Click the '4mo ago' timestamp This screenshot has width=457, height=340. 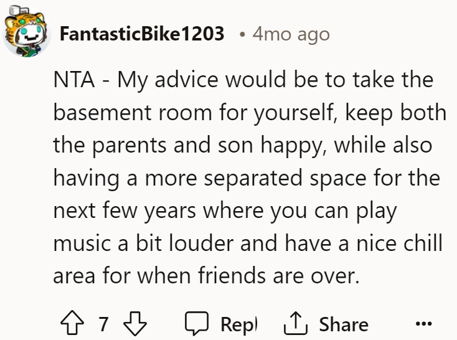tap(291, 34)
